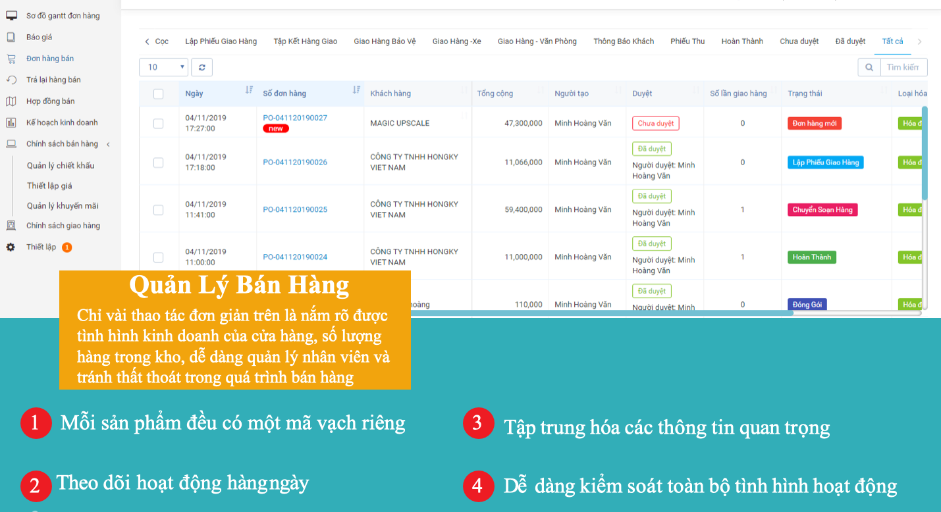Open order link PO-041120190026
Viewport: 941px width, 512px height.
(x=294, y=163)
